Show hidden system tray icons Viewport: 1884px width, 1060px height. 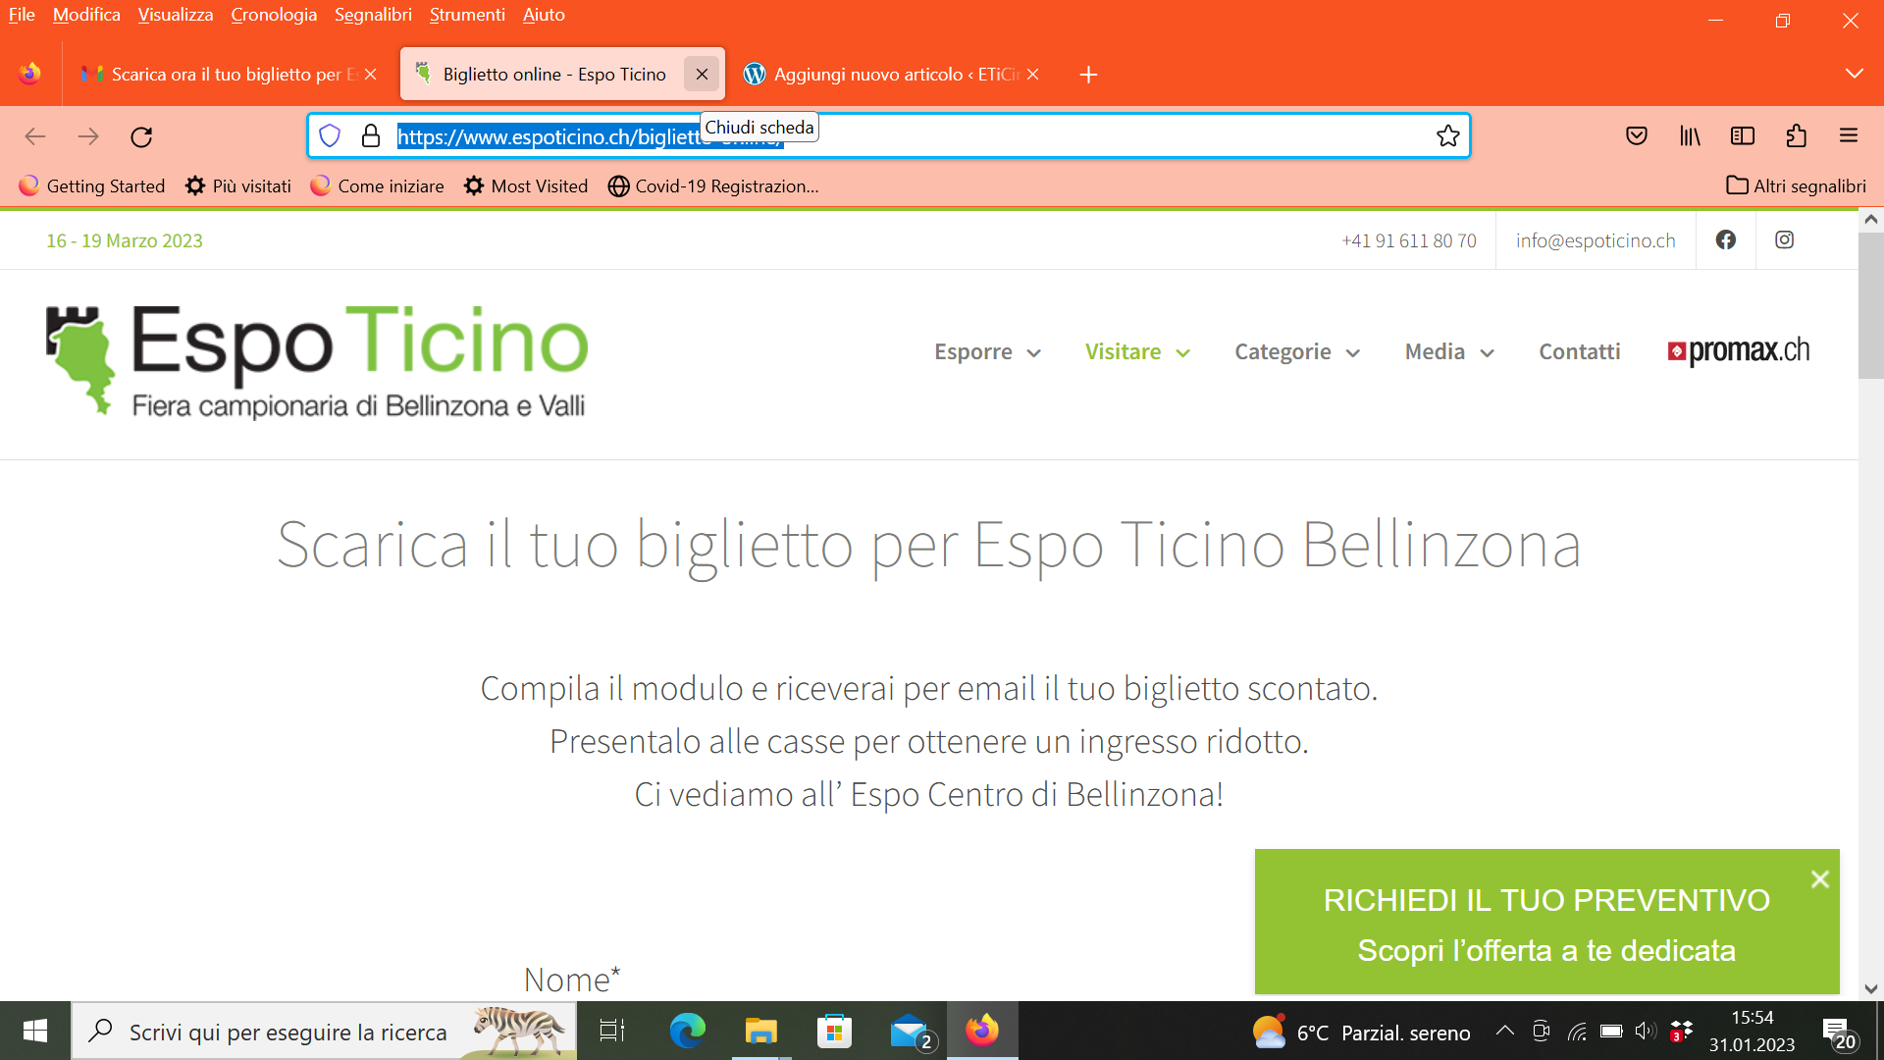(1504, 1031)
